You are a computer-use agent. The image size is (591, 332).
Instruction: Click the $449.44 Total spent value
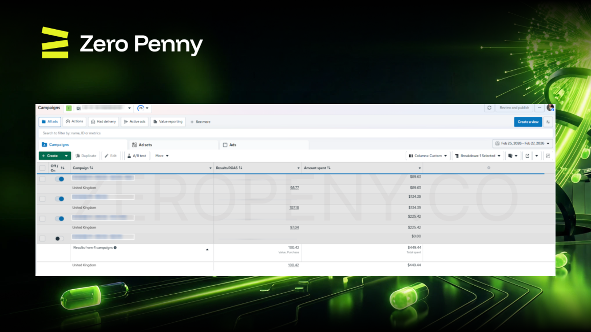(x=414, y=247)
